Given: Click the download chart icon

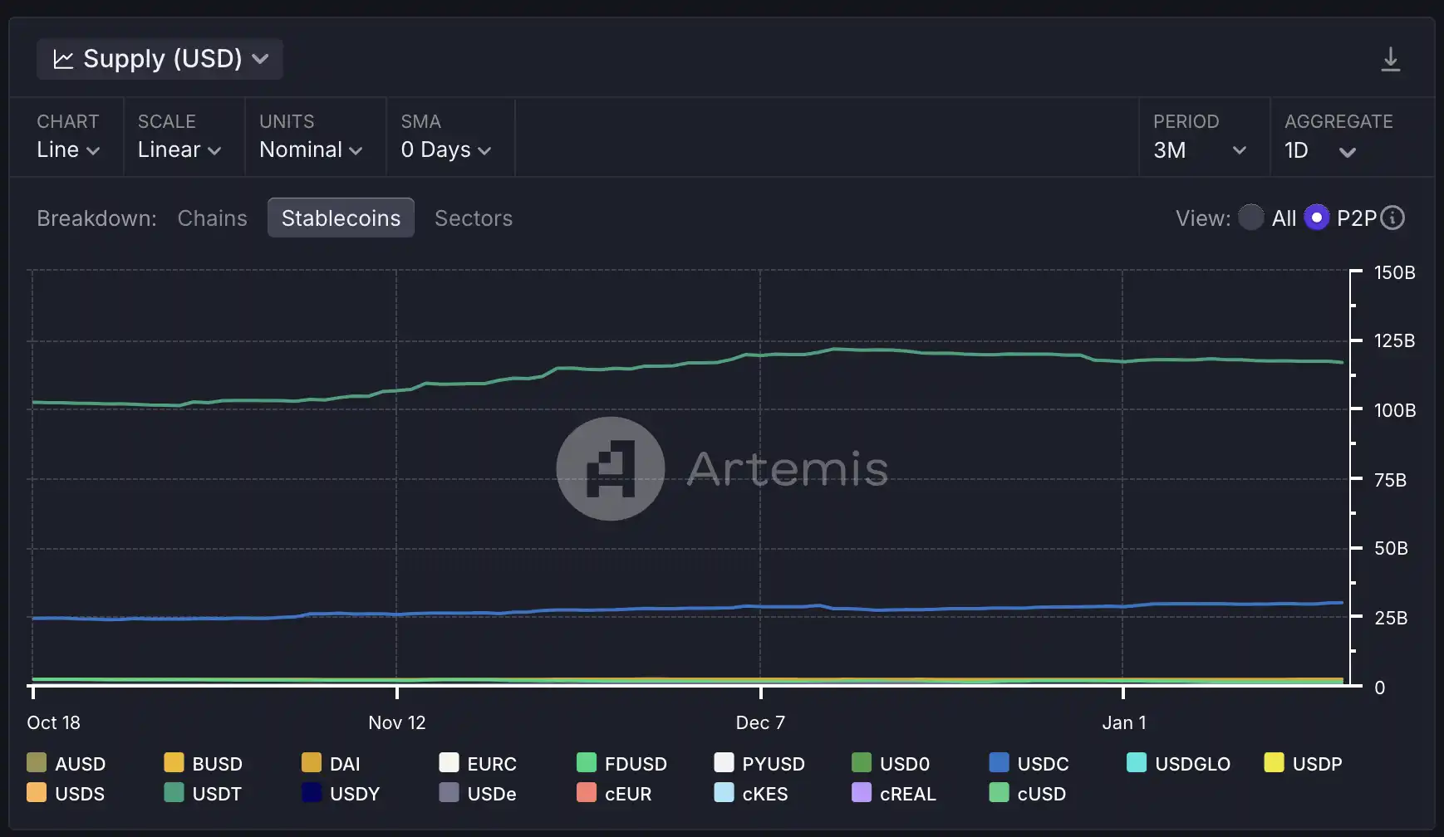Looking at the screenshot, I should pyautogui.click(x=1390, y=60).
